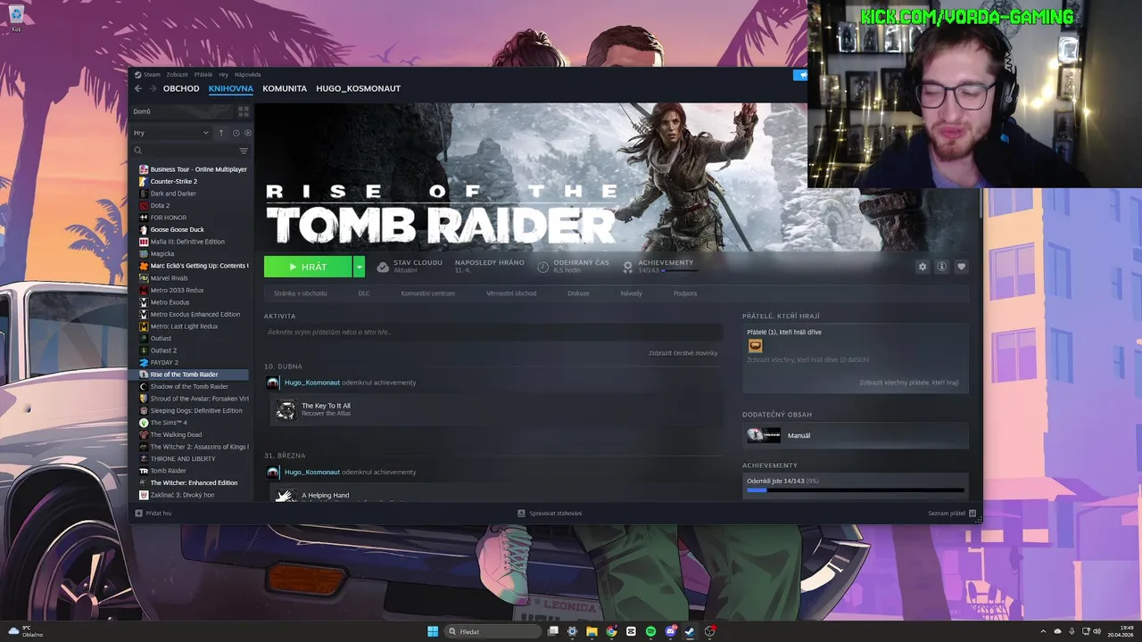Open the Windows Start button

point(433,631)
